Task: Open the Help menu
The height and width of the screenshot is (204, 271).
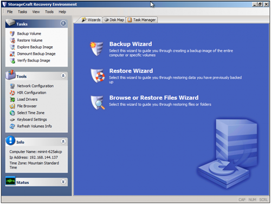Action: [62, 12]
